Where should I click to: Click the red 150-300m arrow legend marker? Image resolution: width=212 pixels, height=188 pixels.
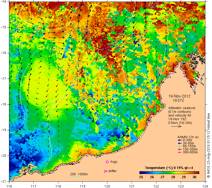click(x=180, y=149)
